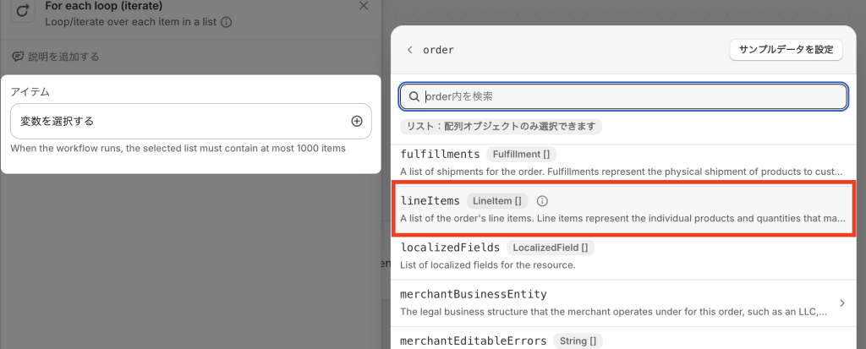Click the Fulfillment [] type badge

coord(521,154)
